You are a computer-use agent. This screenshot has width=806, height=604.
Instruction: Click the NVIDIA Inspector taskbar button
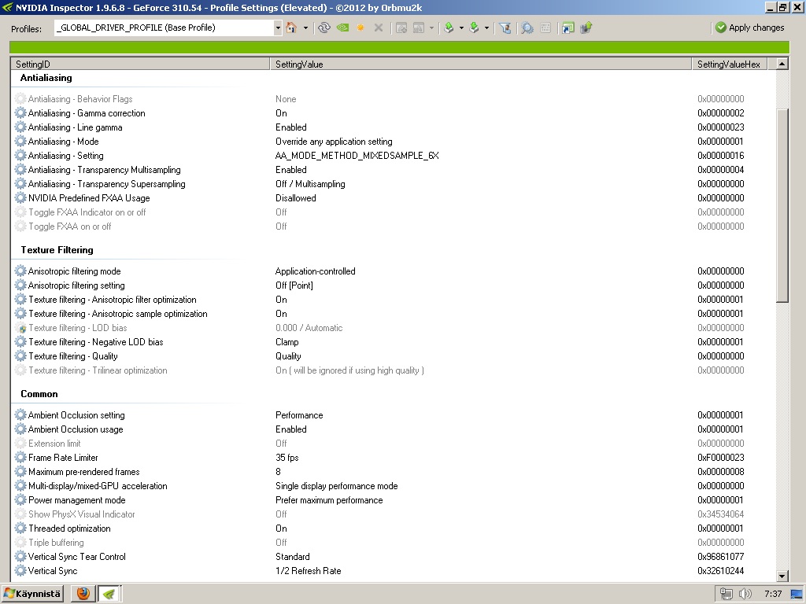[x=109, y=594]
